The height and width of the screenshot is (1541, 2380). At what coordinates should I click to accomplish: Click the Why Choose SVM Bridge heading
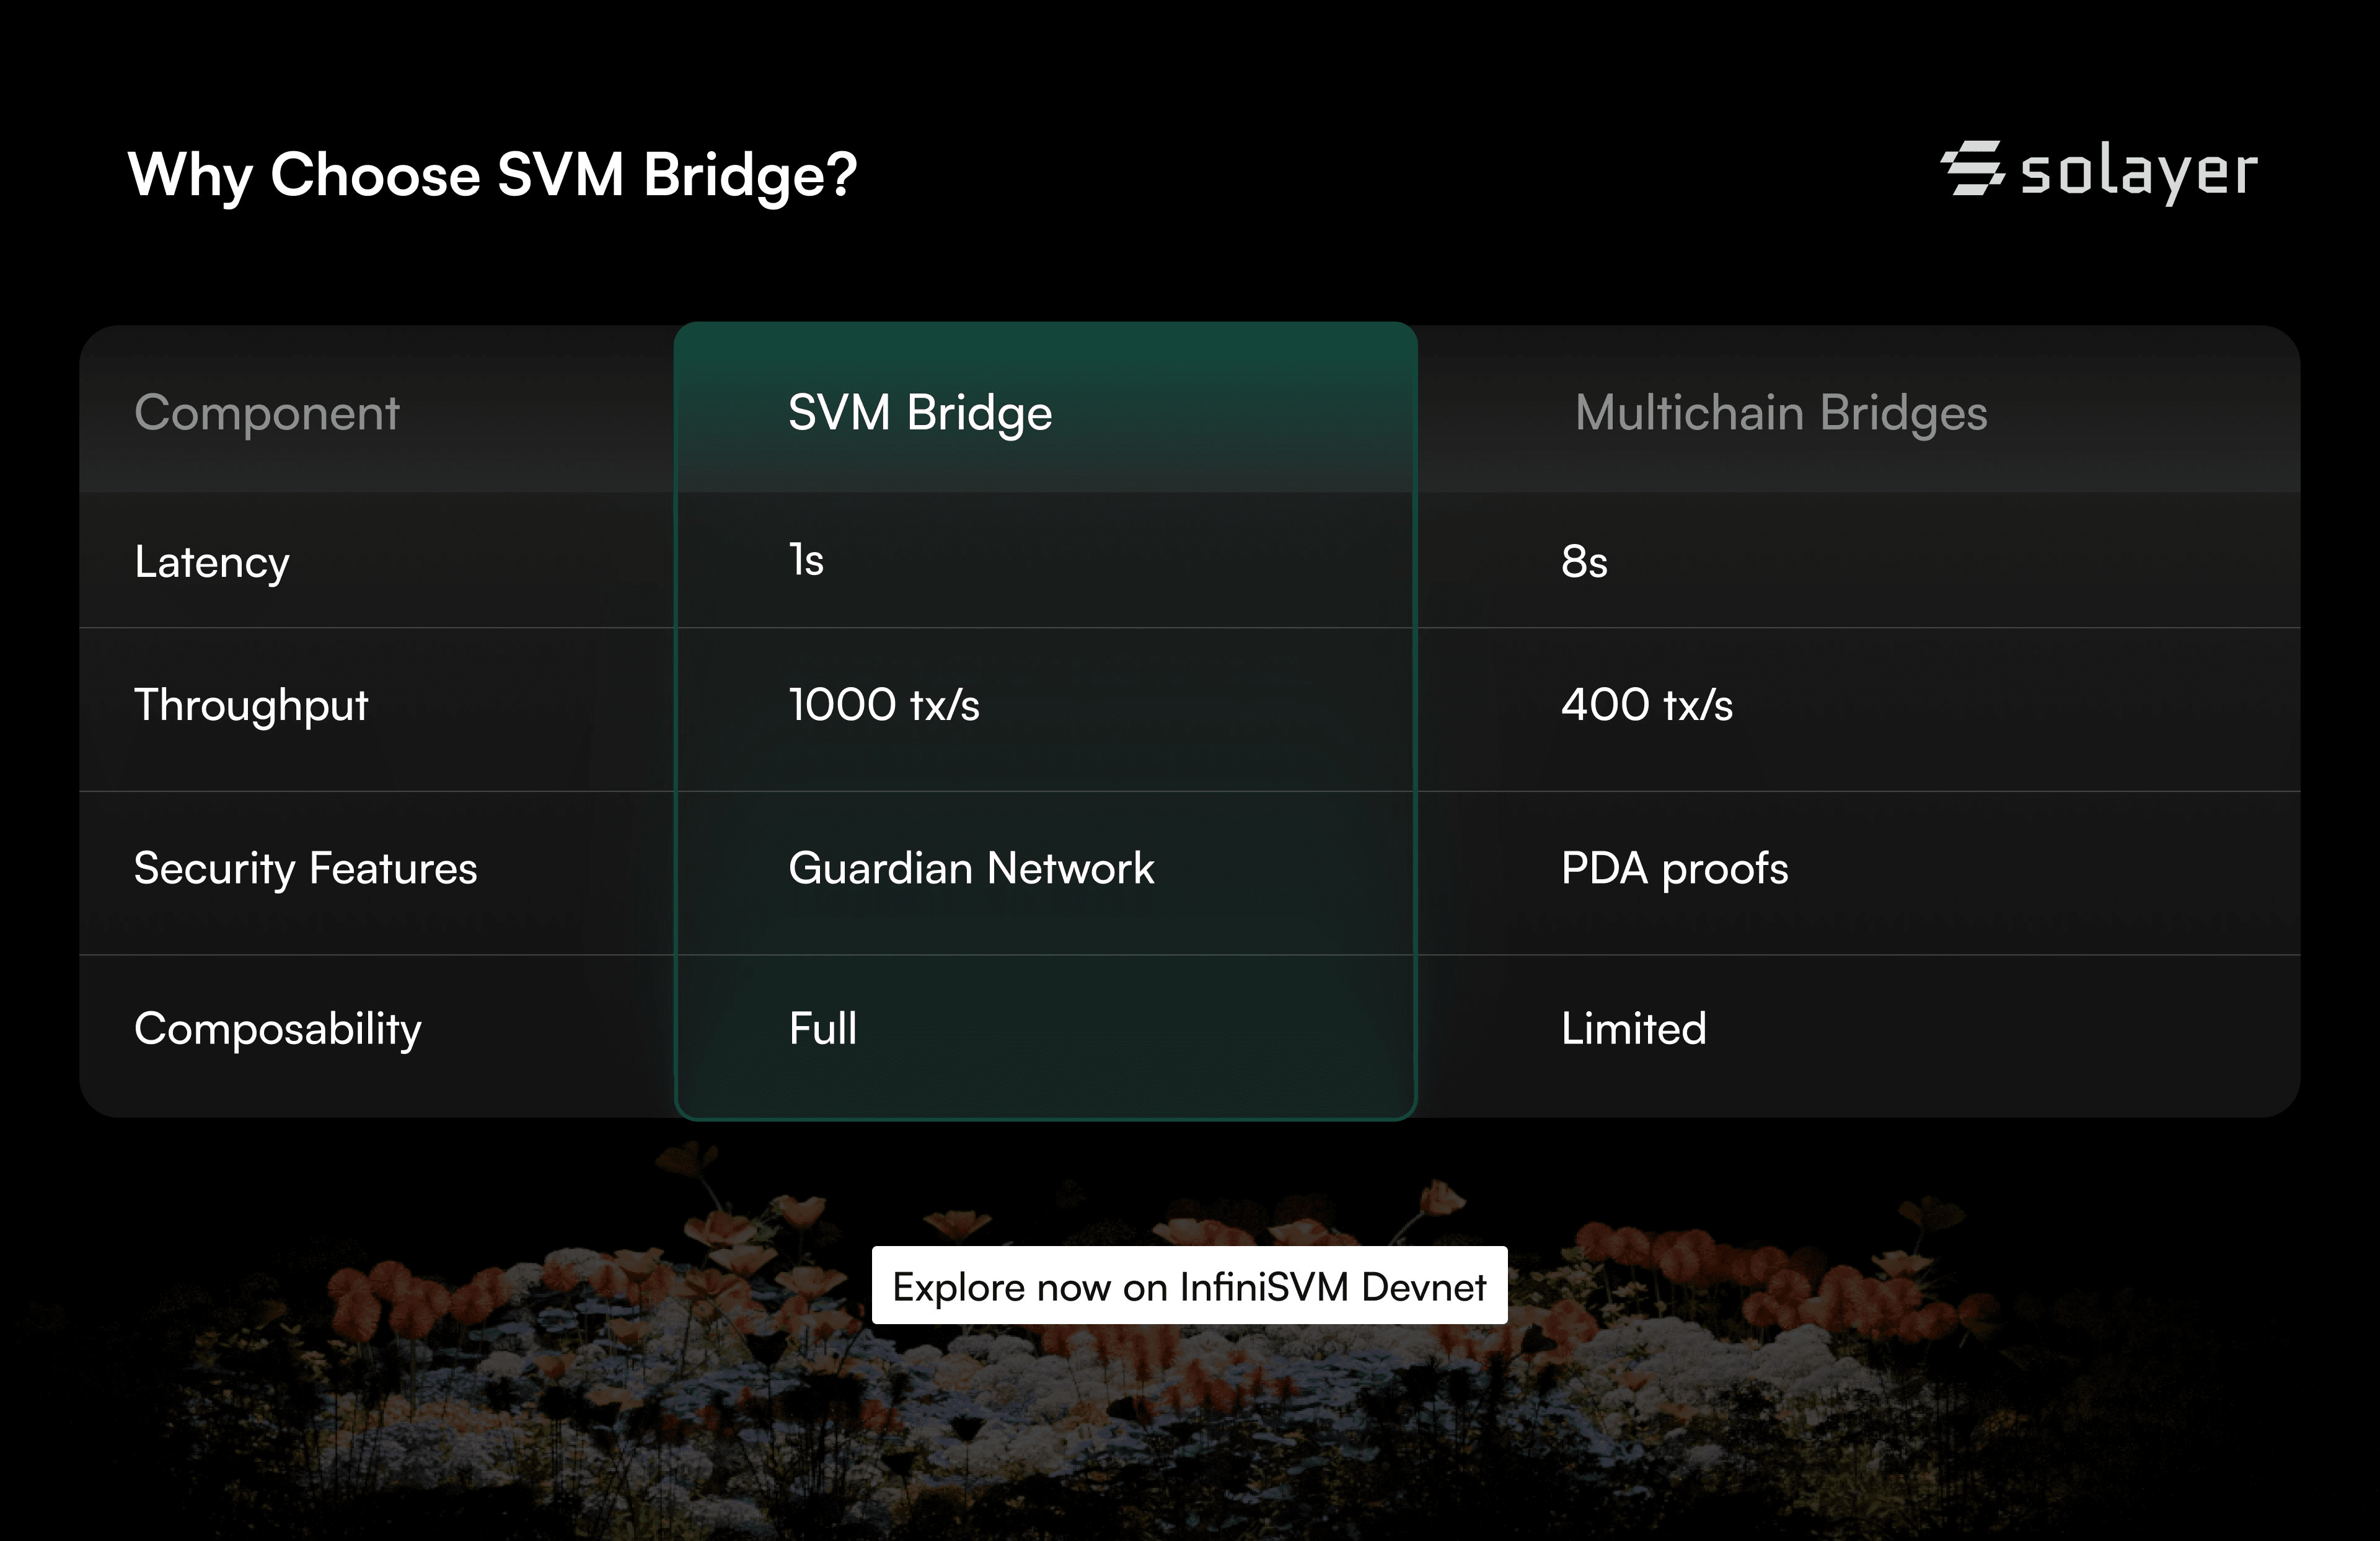point(493,176)
